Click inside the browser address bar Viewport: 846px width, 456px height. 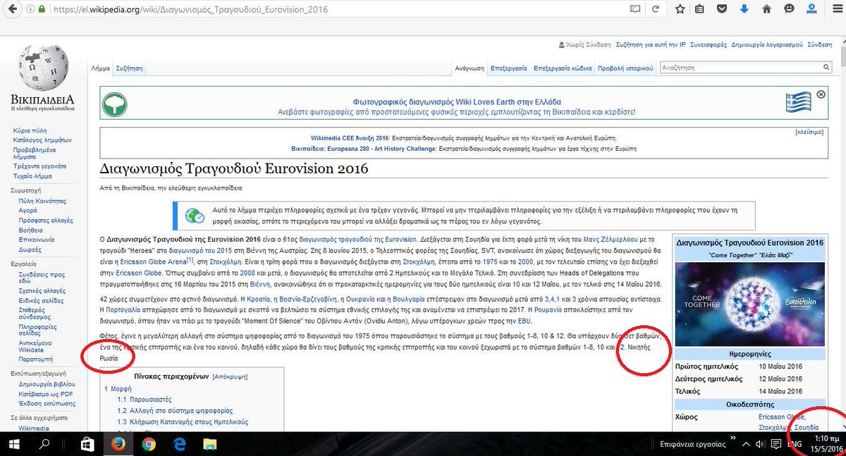tap(282, 9)
